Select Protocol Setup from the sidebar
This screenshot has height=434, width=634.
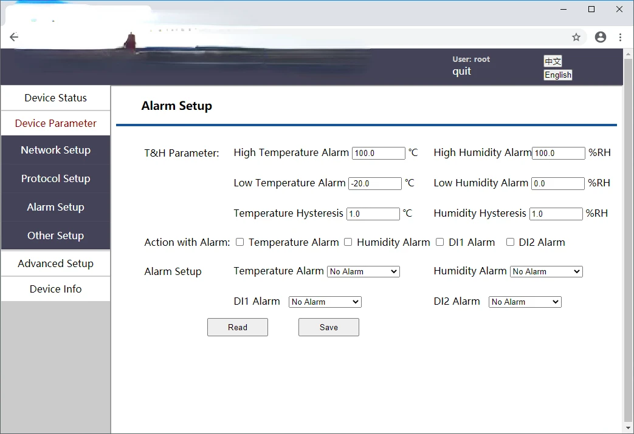pyautogui.click(x=55, y=178)
